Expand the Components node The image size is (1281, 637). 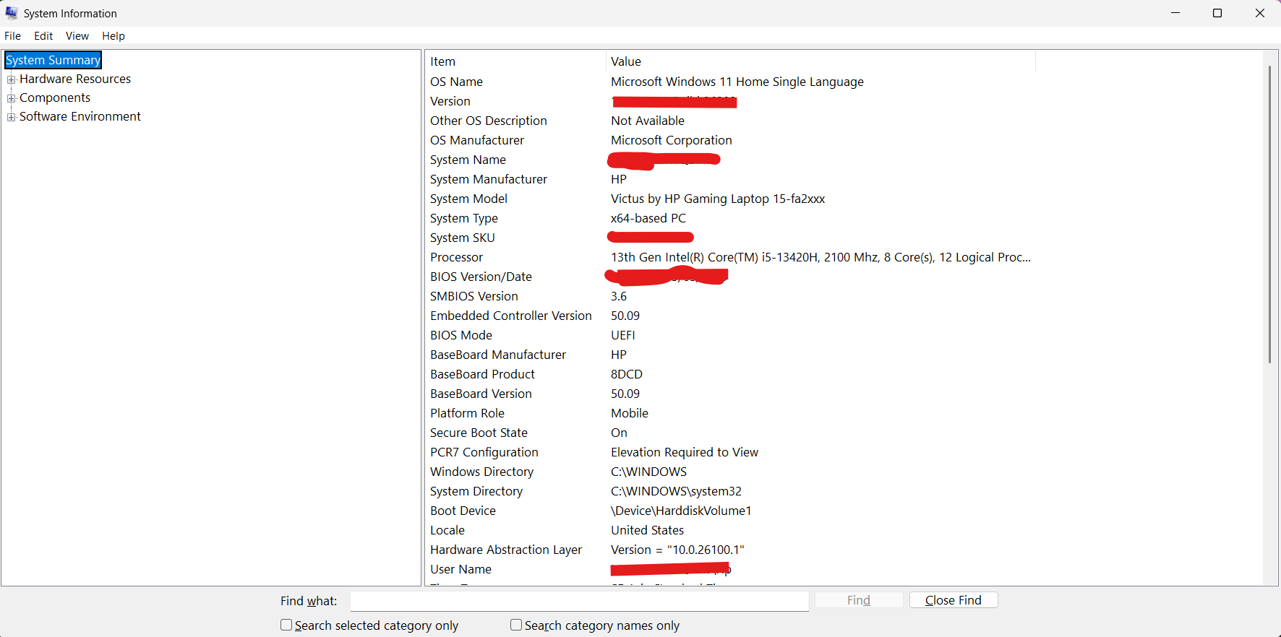[12, 98]
